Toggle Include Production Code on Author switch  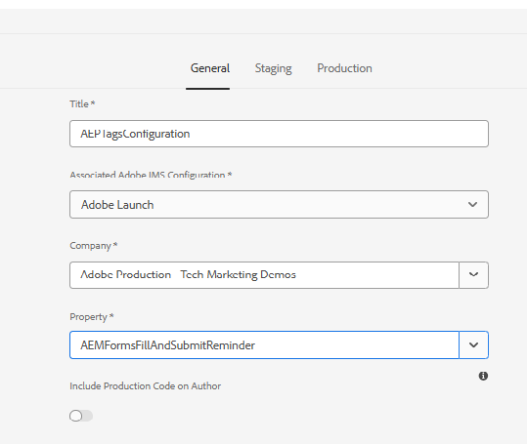tap(81, 416)
